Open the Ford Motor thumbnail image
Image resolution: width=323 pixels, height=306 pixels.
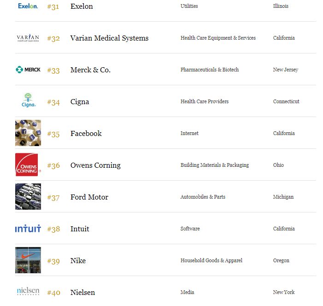point(28,196)
